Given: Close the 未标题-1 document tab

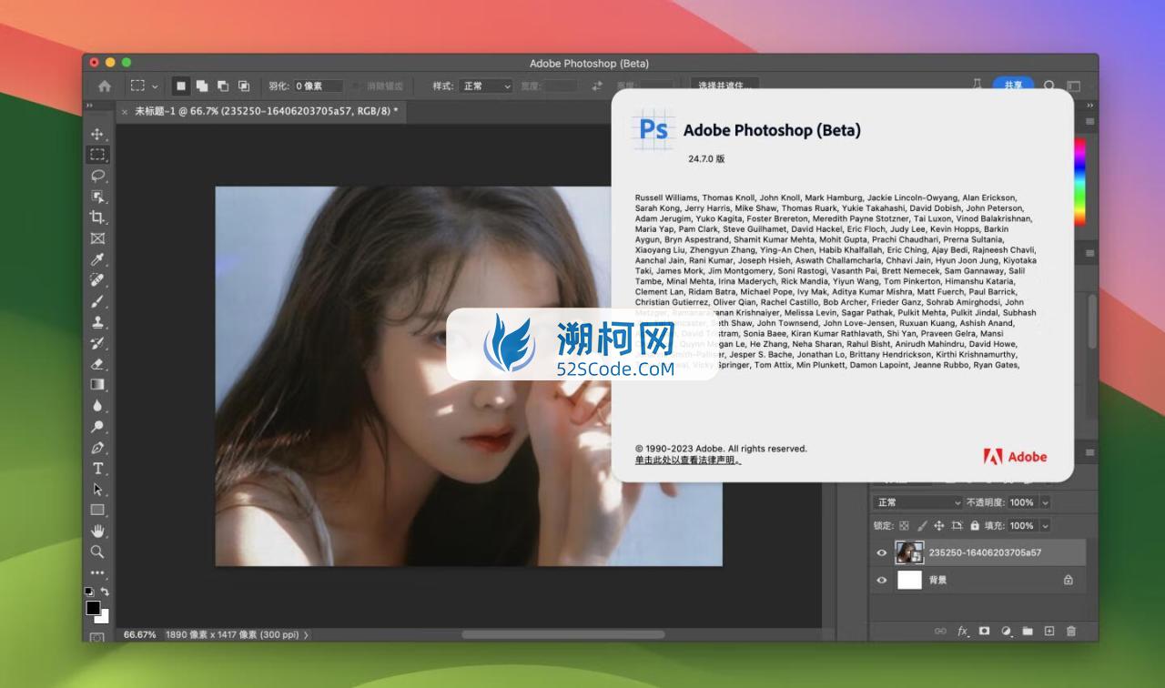Looking at the screenshot, I should point(125,112).
